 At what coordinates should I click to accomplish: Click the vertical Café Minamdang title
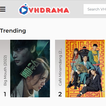tap(60, 67)
